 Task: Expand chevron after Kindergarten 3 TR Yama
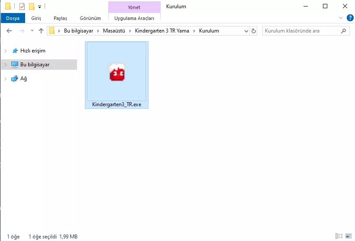tap(194, 31)
